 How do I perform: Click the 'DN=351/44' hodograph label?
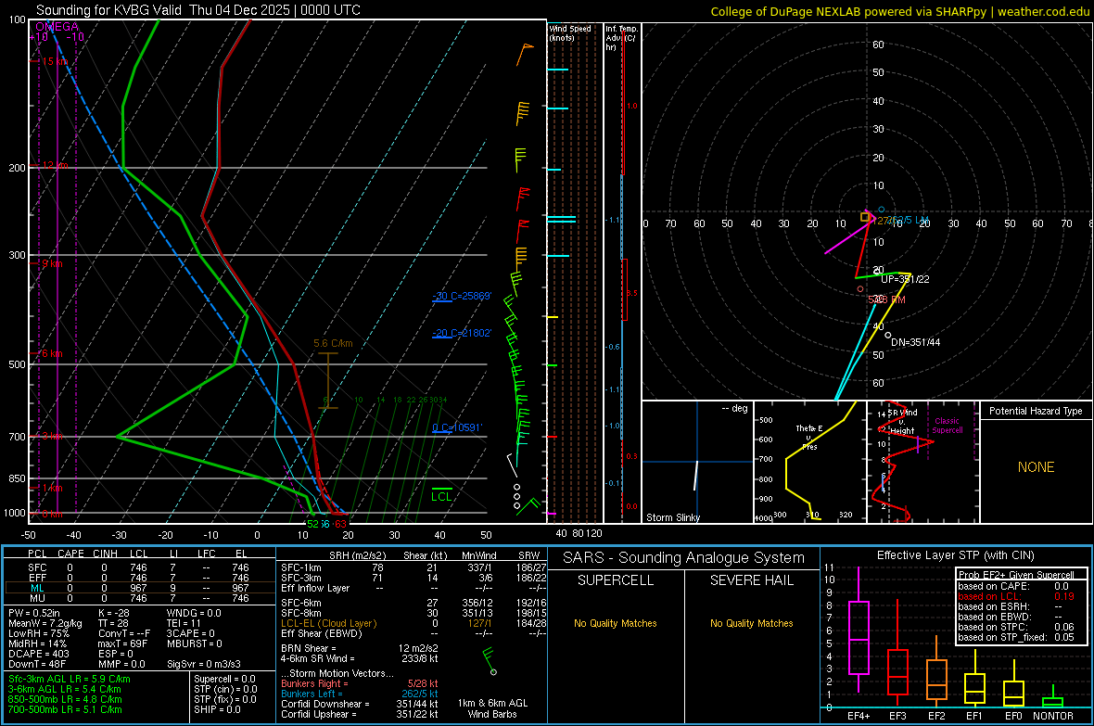tap(915, 342)
